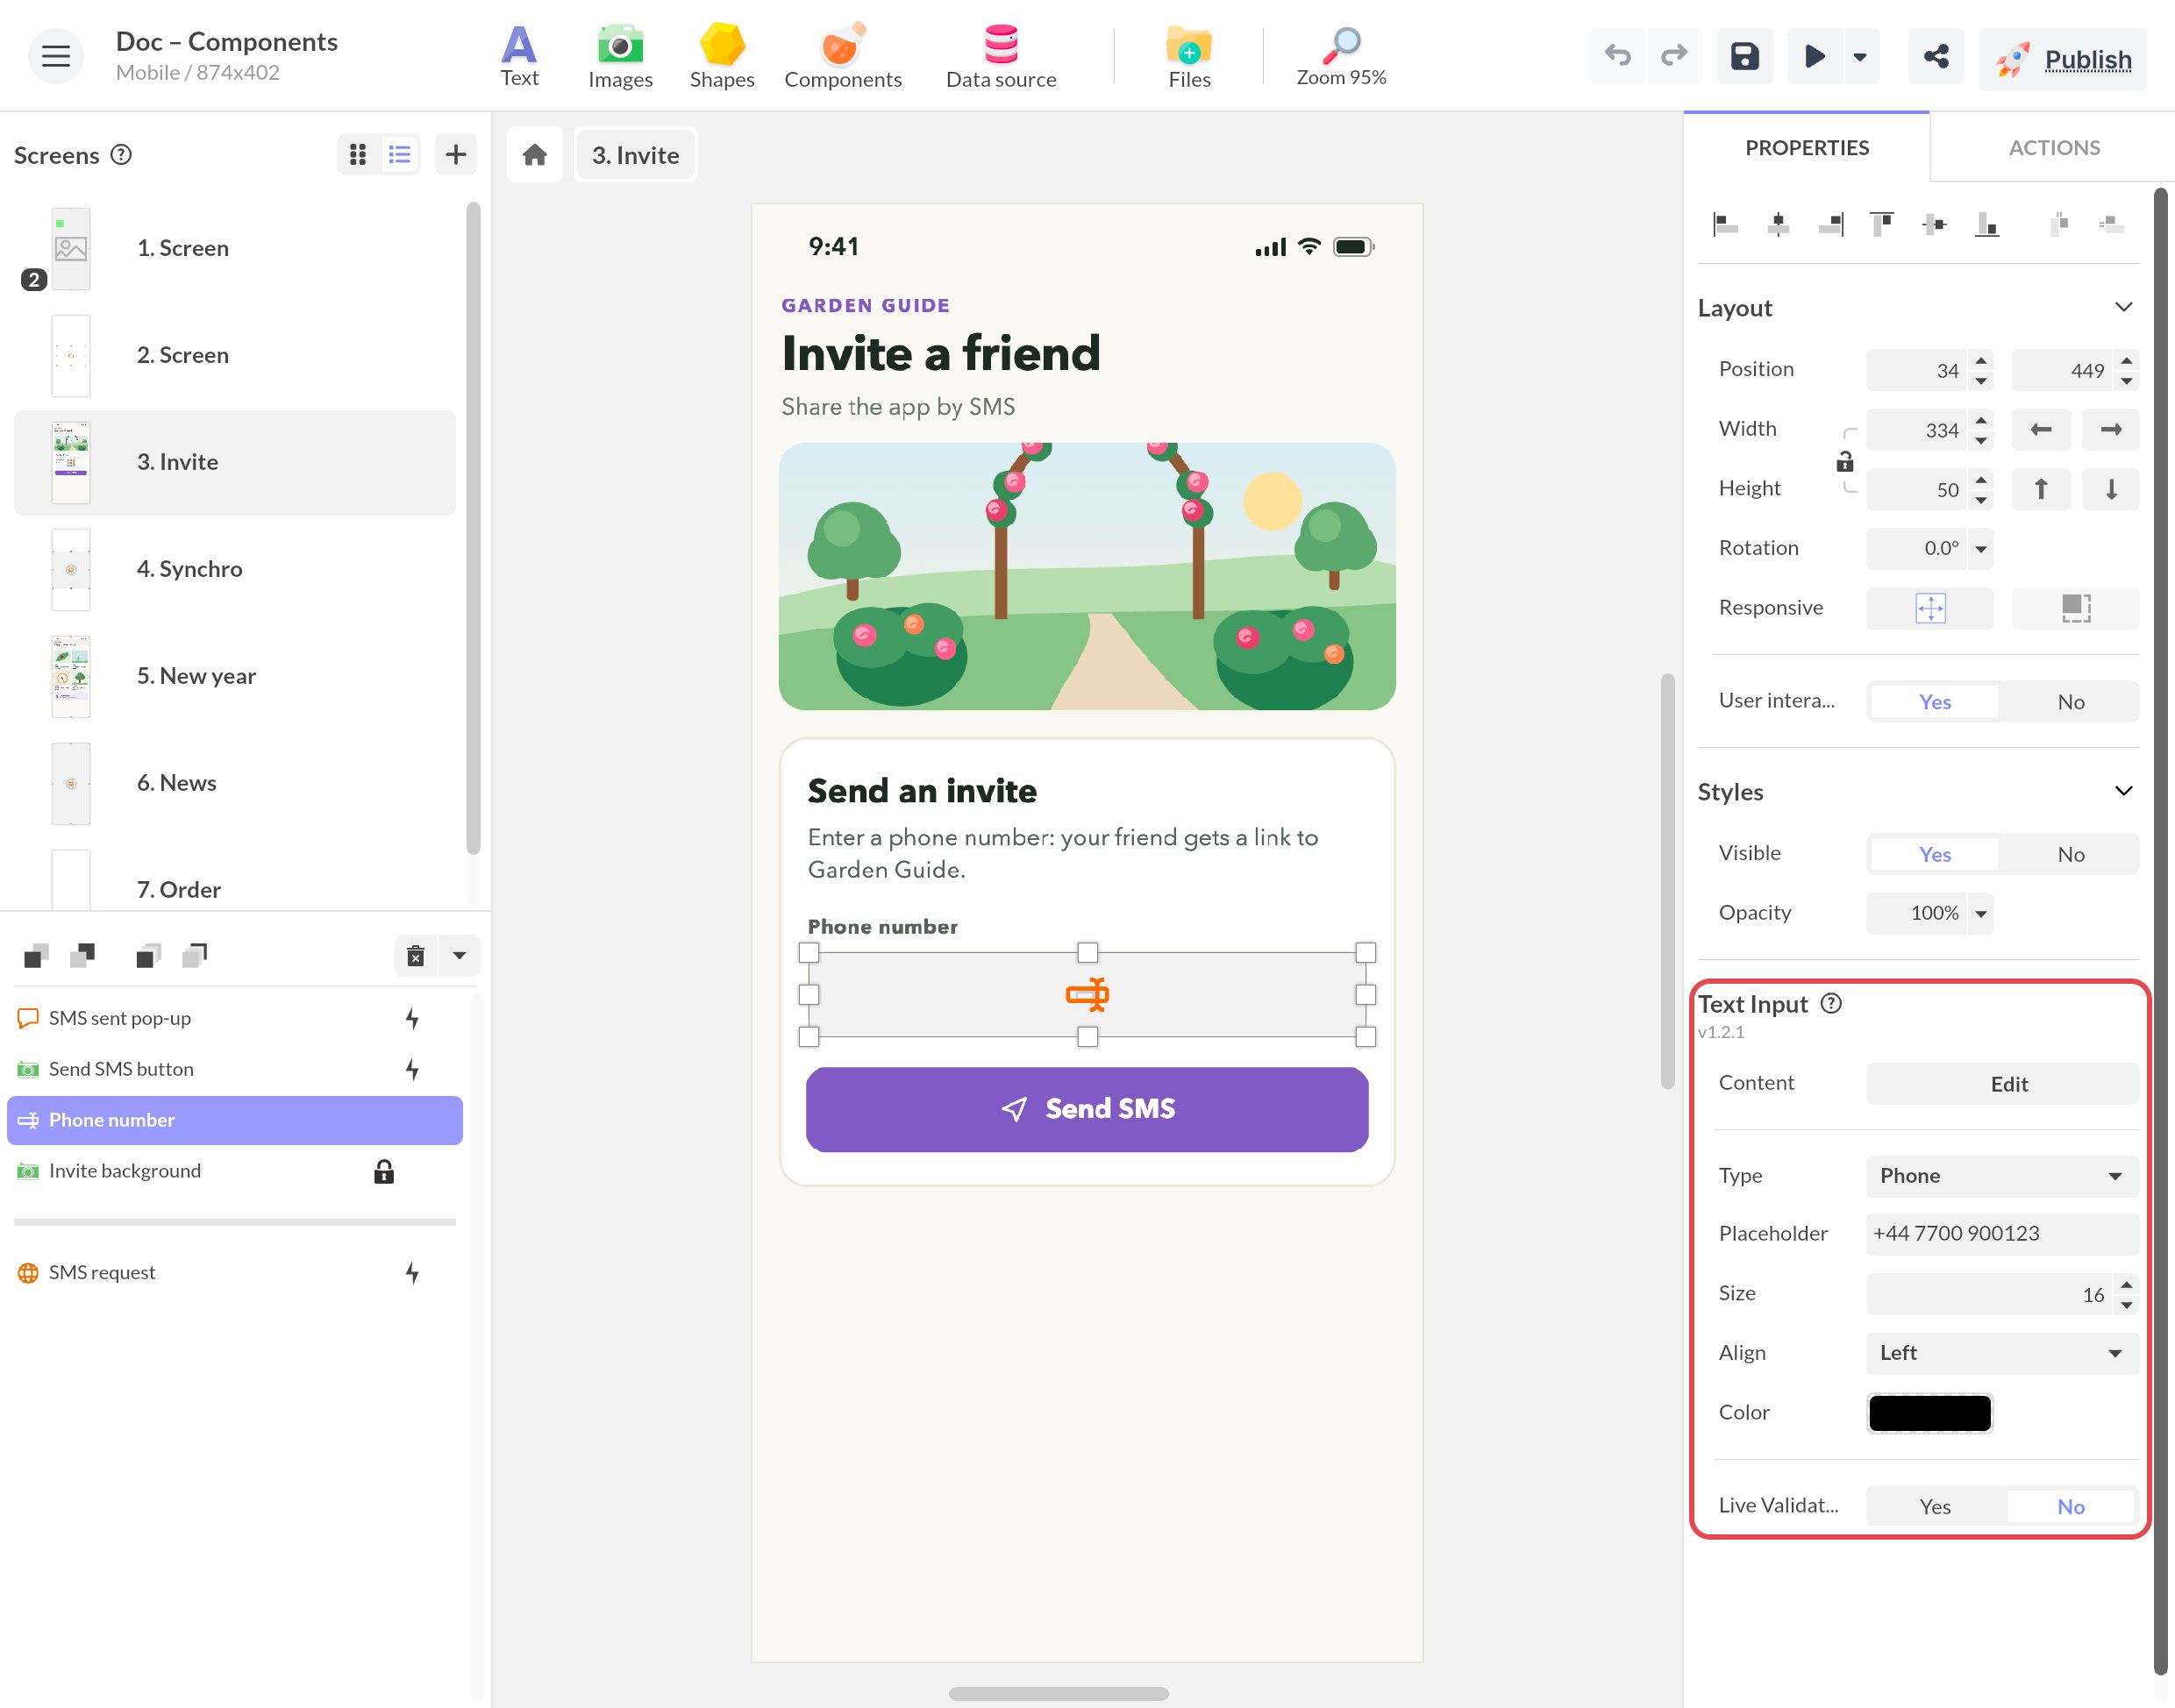Select the Text tool

pos(519,56)
